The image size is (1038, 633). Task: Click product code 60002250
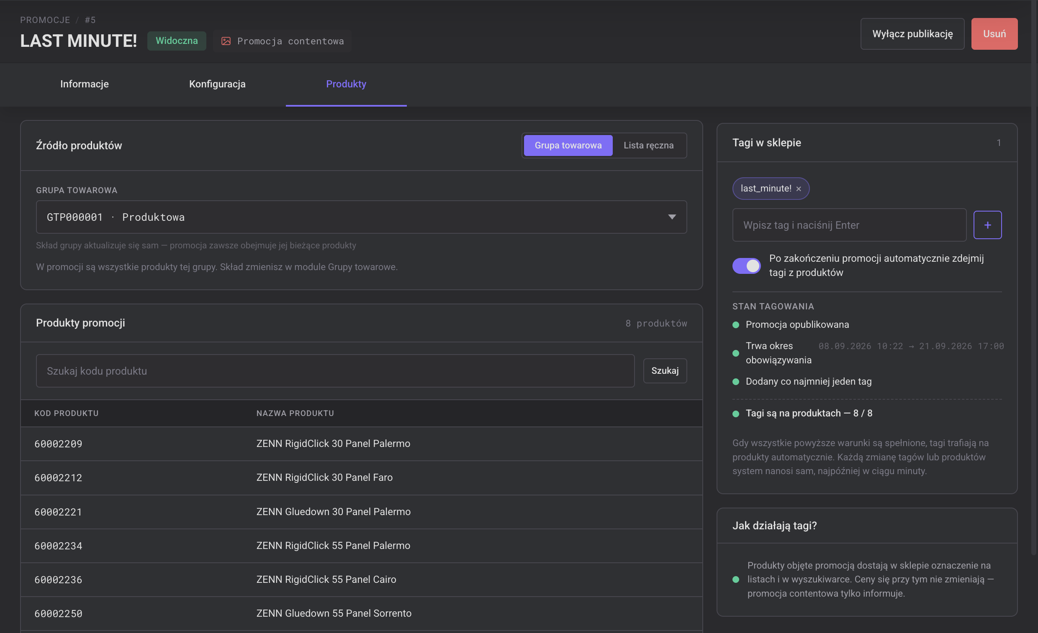click(58, 614)
